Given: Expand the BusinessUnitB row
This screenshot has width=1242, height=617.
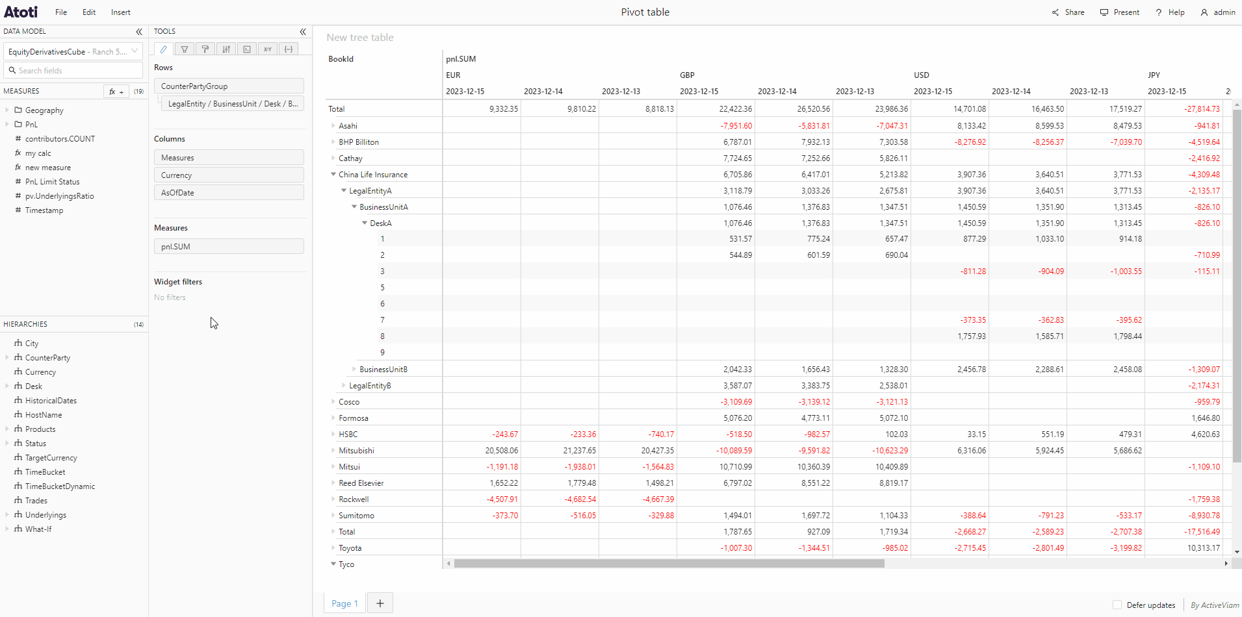Looking at the screenshot, I should coord(354,369).
